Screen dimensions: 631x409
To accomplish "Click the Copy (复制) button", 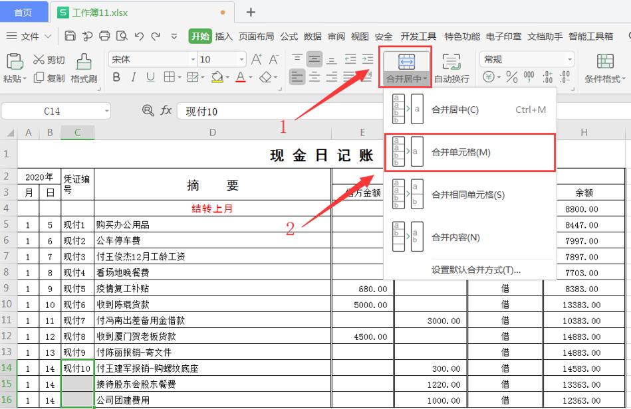I will click(49, 78).
